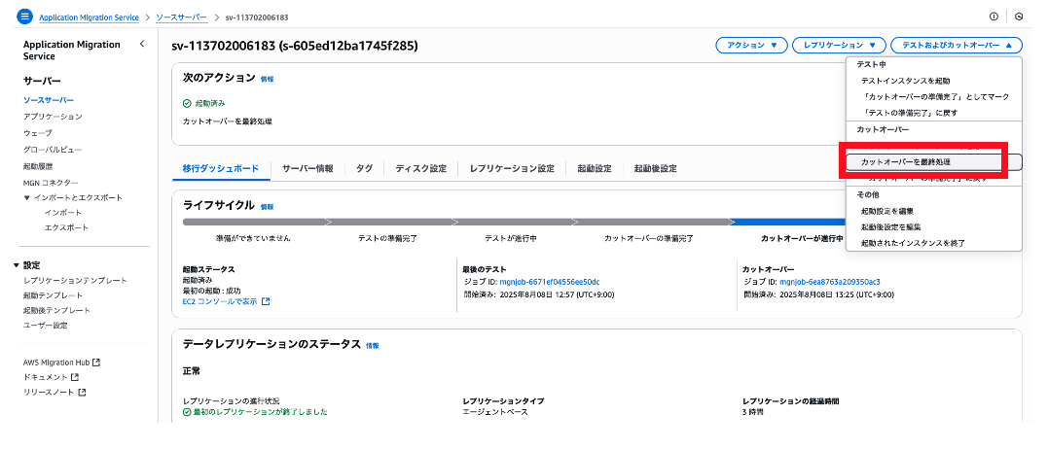Open the external link icon beside EC2 コンソールで表示
1048x449 pixels.
266,301
